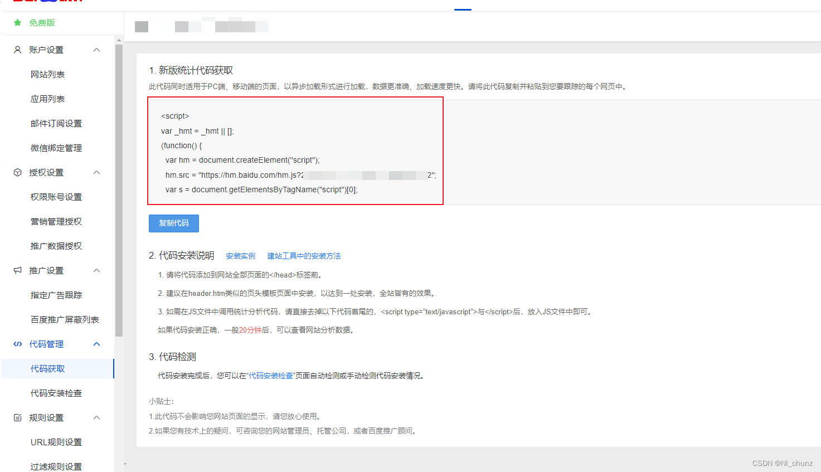Image resolution: width=821 pixels, height=472 pixels.
Task: Click the edit icon beside 规则设置
Action: 17,417
